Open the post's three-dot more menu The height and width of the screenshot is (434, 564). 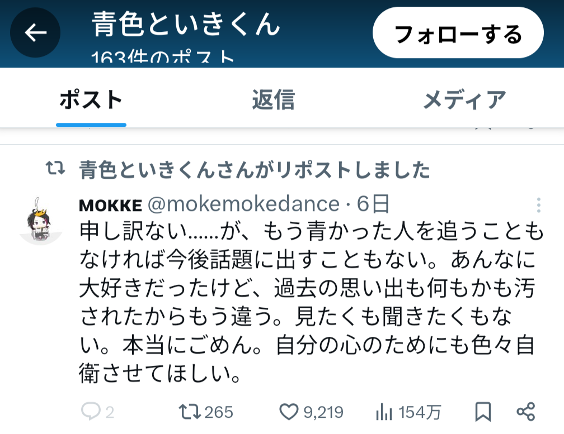(x=538, y=205)
